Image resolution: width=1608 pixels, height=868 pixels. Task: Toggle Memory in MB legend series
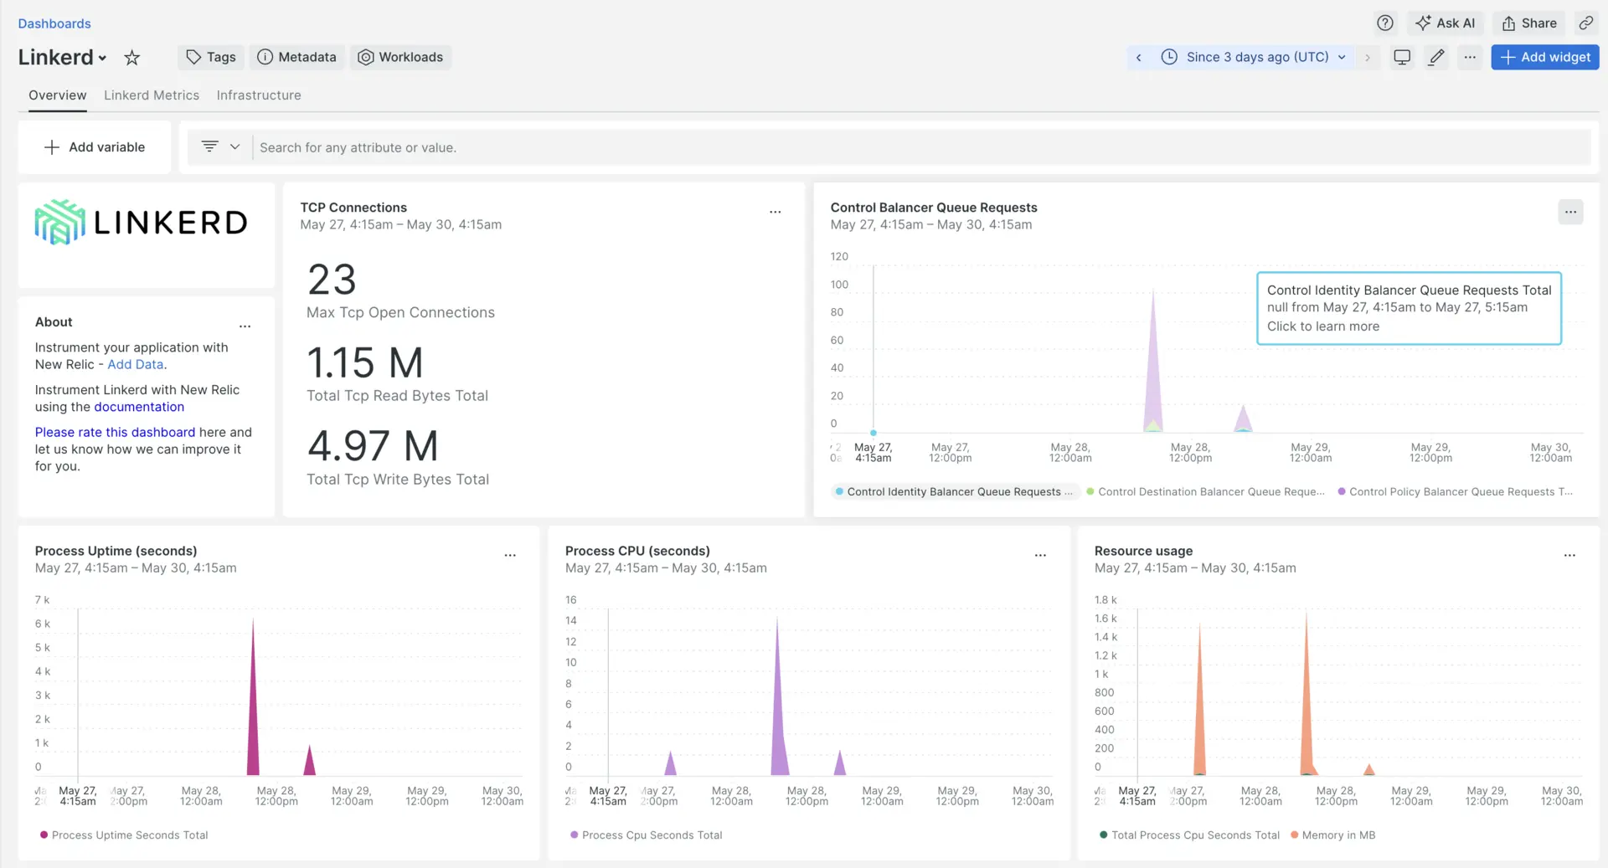point(1333,835)
